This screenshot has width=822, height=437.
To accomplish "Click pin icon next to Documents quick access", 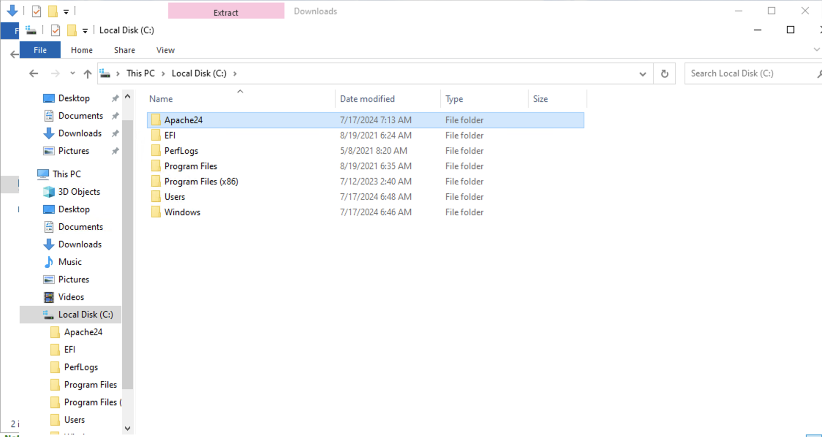I will [115, 116].
